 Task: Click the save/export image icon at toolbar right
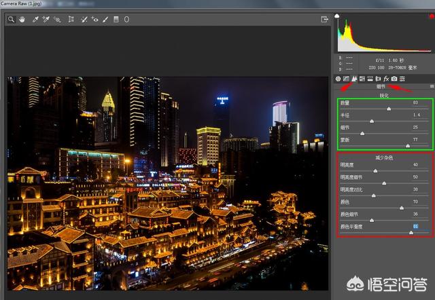325,20
